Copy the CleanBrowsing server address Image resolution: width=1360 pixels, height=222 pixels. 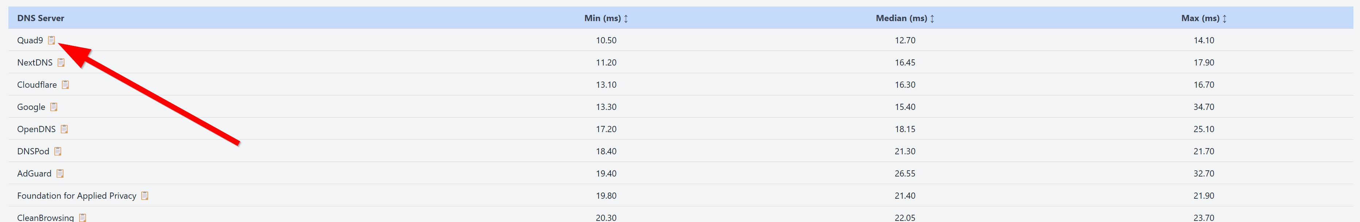tap(82, 217)
